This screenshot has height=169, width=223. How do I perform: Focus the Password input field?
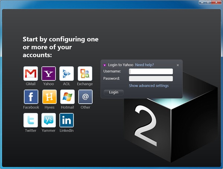click(151, 79)
